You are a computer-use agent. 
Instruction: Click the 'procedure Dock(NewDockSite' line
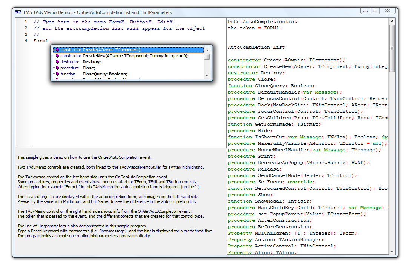click(308, 105)
